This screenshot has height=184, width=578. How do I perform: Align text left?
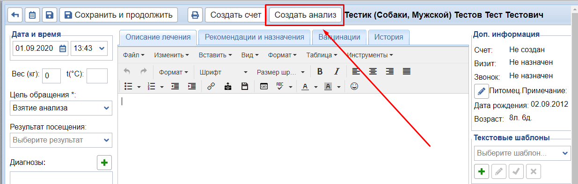[x=356, y=72]
